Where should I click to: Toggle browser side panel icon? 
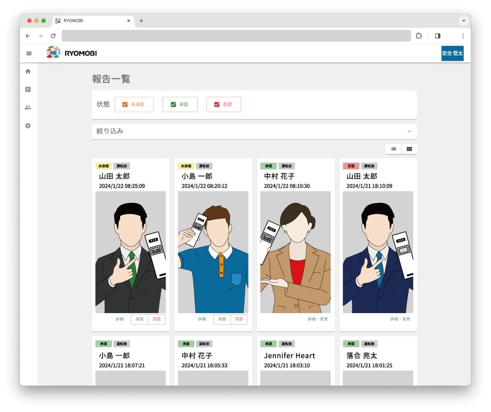437,36
